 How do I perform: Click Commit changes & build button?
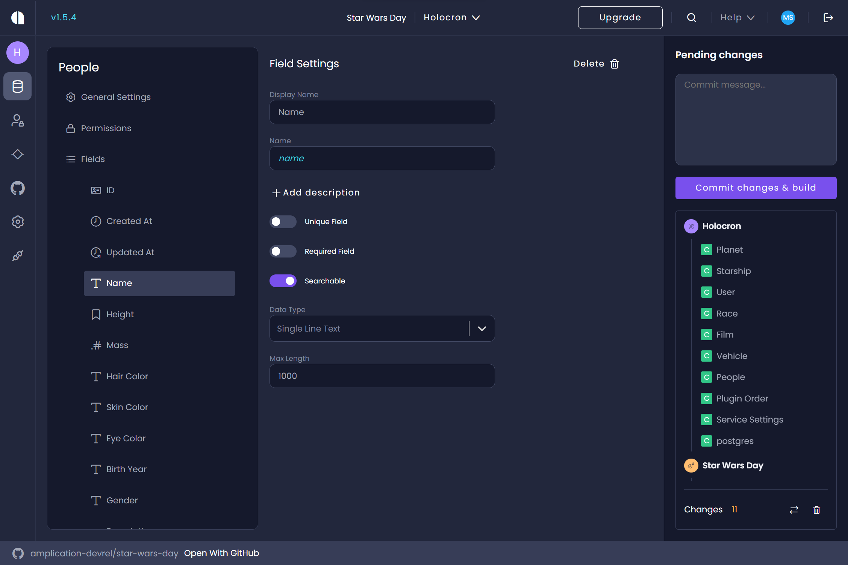point(756,188)
